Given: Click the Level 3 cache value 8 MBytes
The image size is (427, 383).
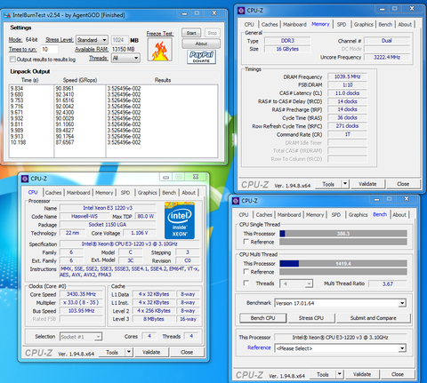Looking at the screenshot, I should [154, 319].
